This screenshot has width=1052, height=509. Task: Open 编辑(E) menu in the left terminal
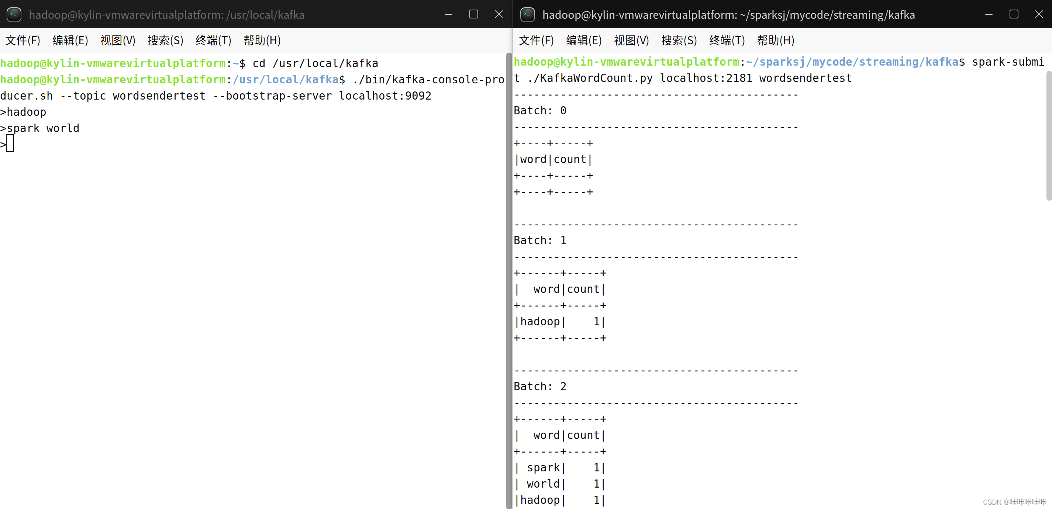[x=70, y=41]
